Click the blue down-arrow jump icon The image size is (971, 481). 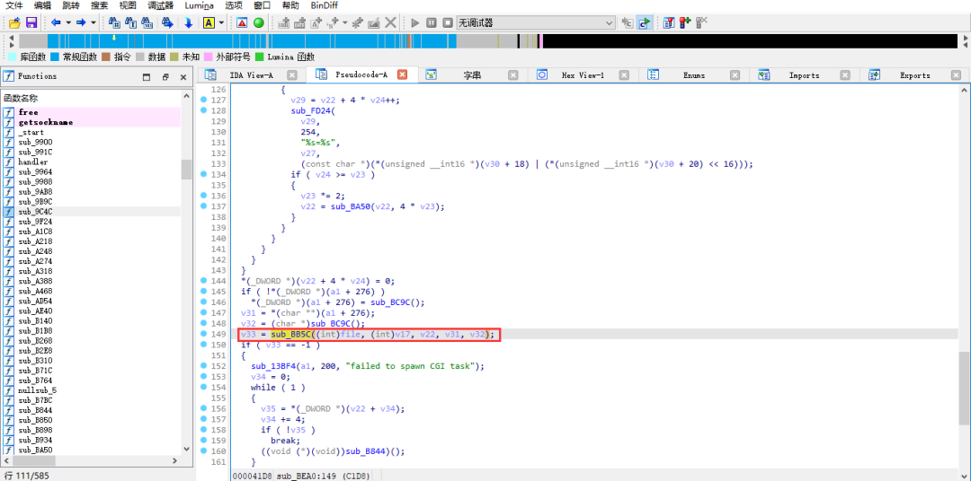188,22
